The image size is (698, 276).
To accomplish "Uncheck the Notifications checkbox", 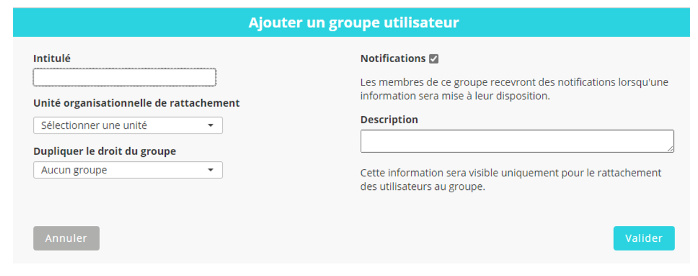I will [x=434, y=59].
